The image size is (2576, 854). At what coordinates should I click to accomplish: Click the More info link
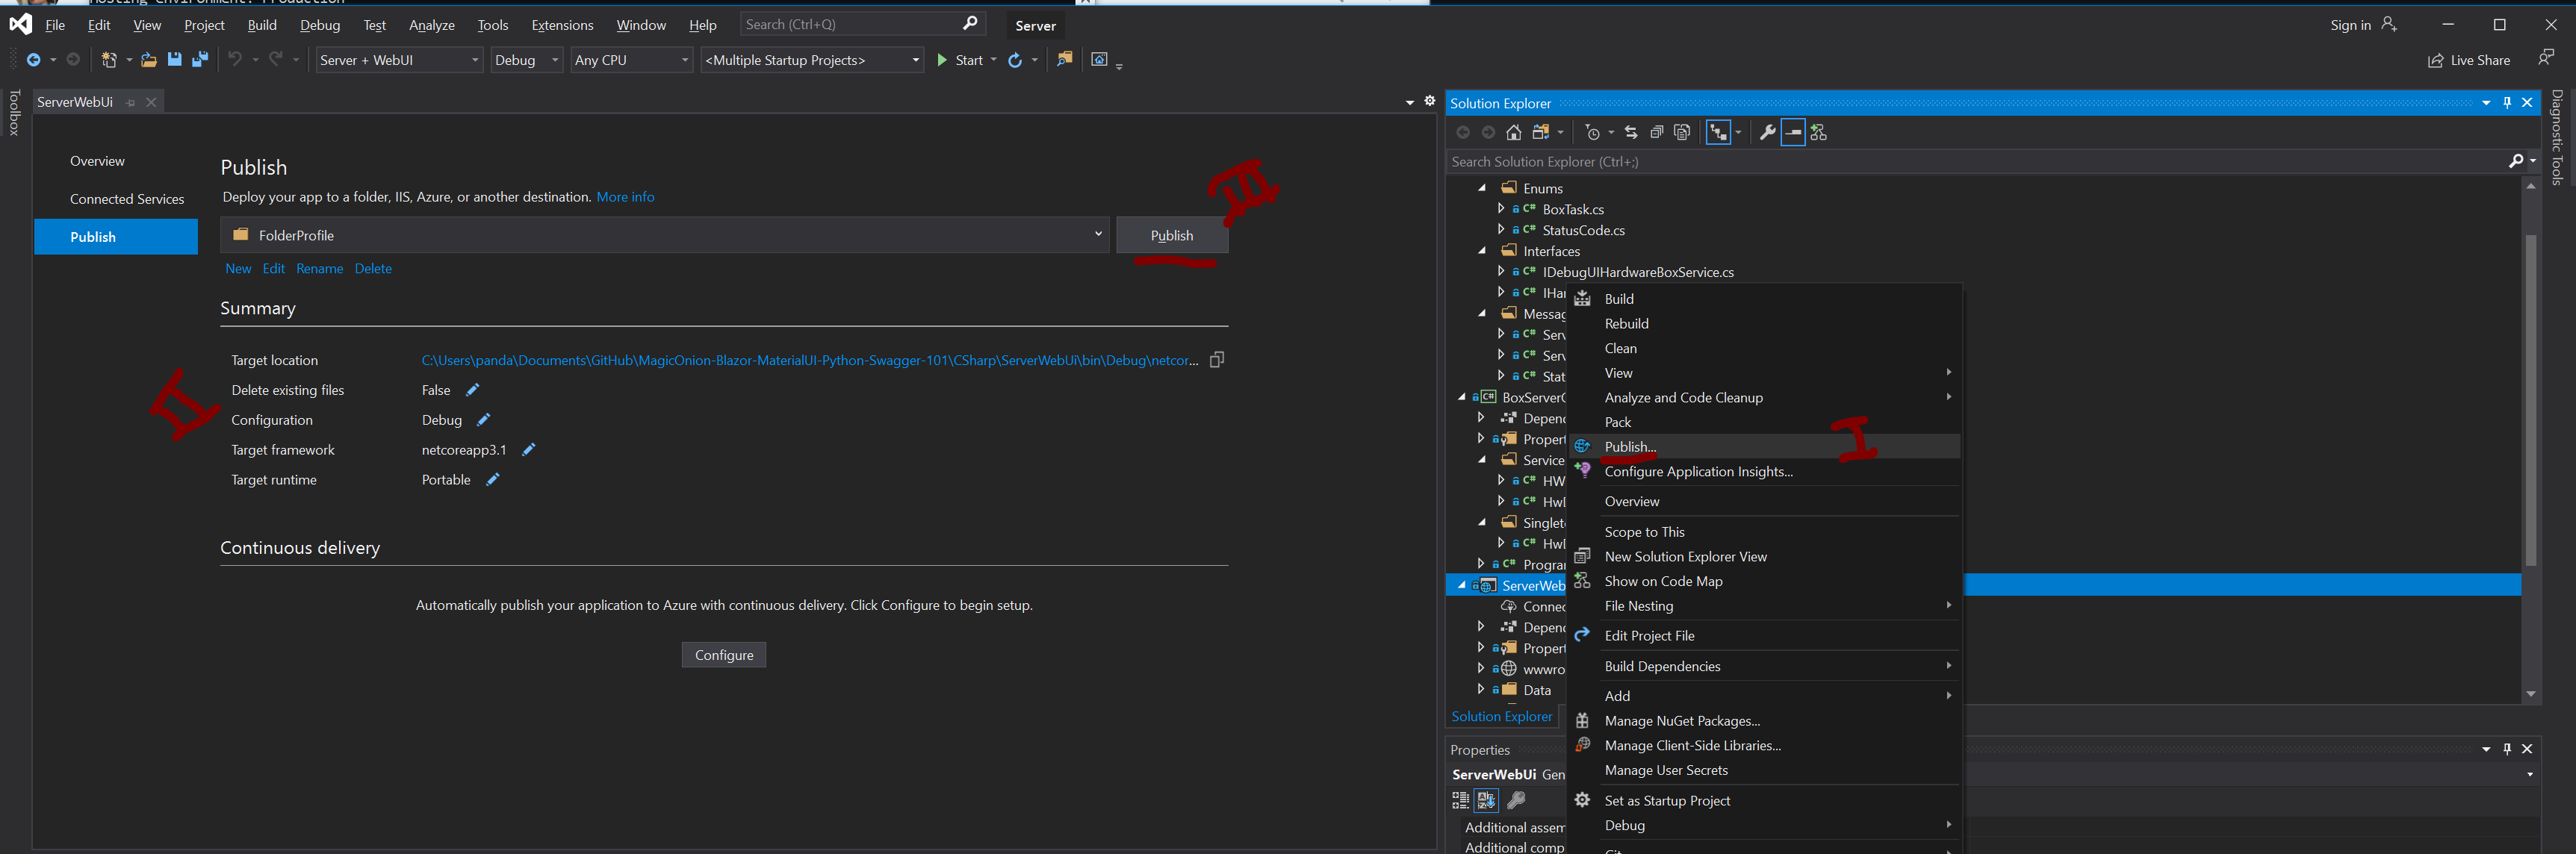625,197
